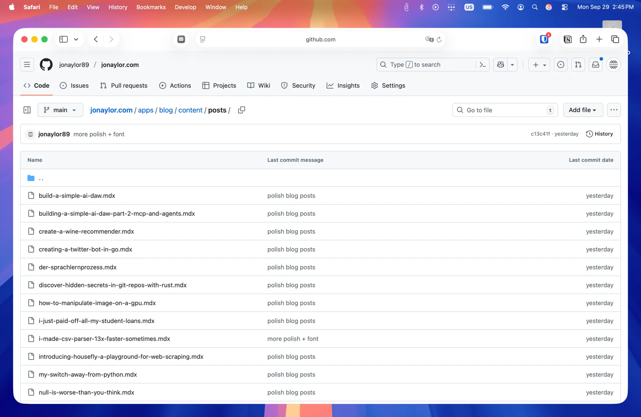Image resolution: width=641 pixels, height=417 pixels.
Task: Open the hamburger navigation menu
Action: (x=27, y=65)
